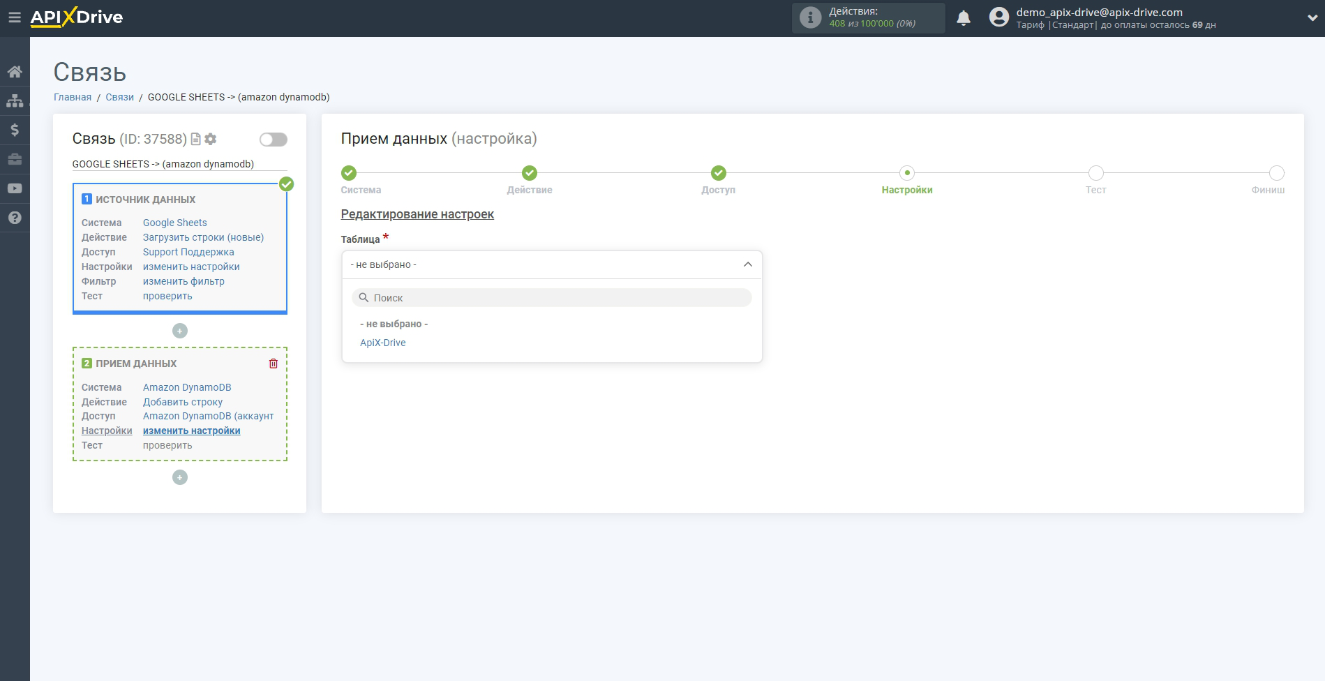Click the Система step label

pyautogui.click(x=361, y=190)
